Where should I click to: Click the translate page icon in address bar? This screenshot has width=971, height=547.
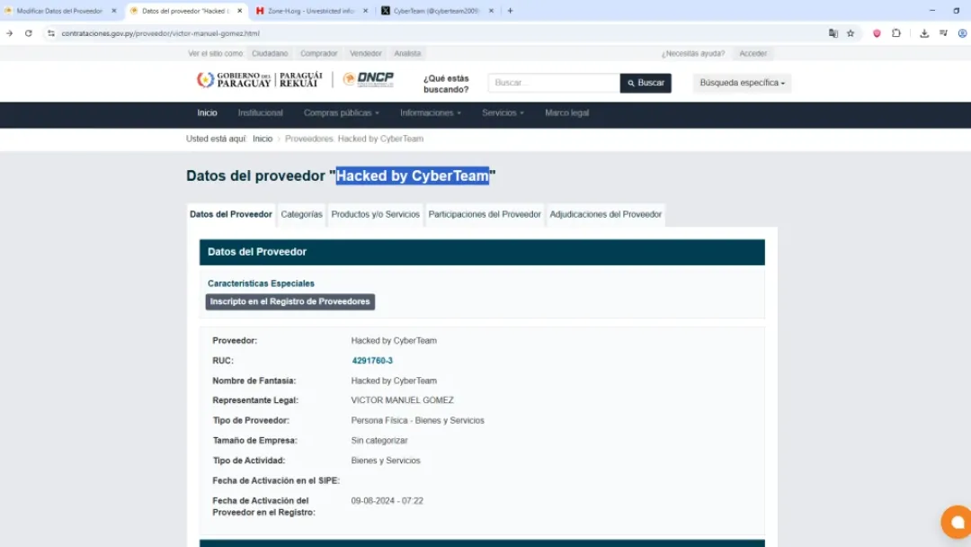833,33
